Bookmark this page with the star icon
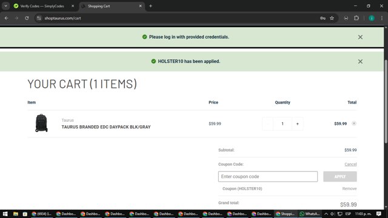This screenshot has height=218, width=388. (x=332, y=18)
